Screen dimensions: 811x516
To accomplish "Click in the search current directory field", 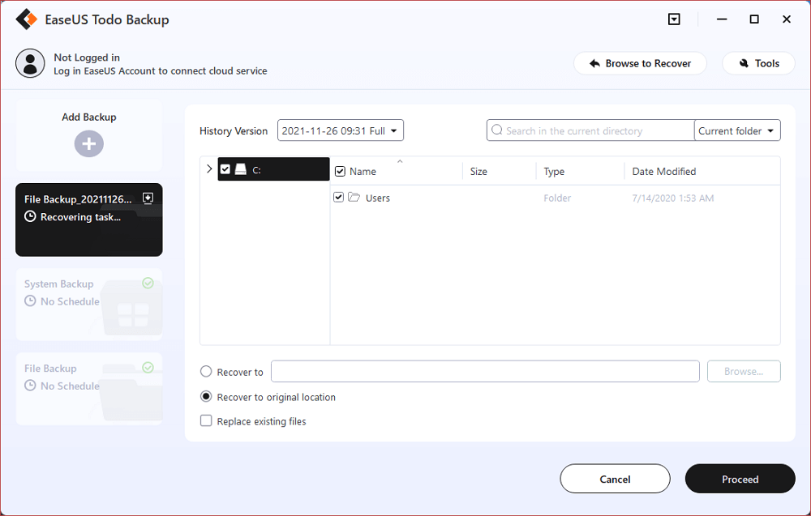I will click(590, 130).
